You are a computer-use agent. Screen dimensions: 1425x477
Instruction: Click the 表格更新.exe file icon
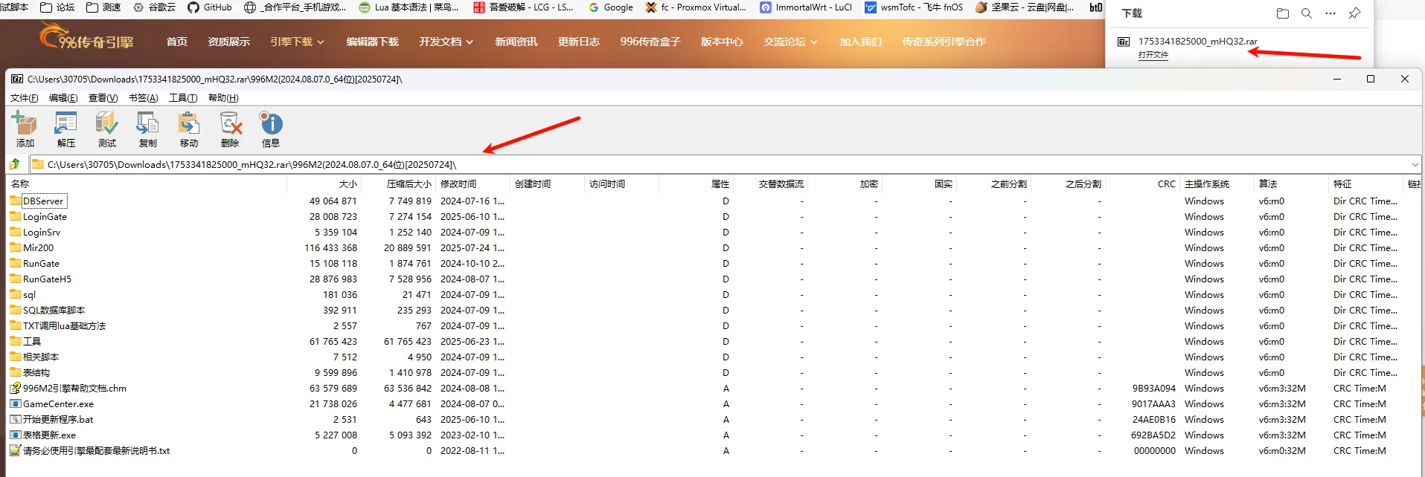[16, 435]
